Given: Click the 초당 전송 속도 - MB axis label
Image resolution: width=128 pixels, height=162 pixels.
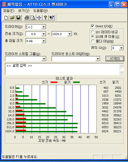Looking at the screenshot, I should click(x=52, y=140).
